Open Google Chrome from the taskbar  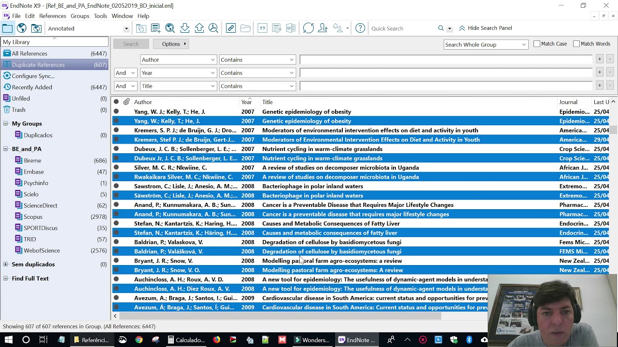click(x=139, y=340)
